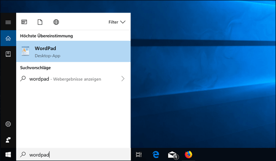The width and height of the screenshot is (276, 161).
Task: Open Task View on the taskbar
Action: coord(139,154)
